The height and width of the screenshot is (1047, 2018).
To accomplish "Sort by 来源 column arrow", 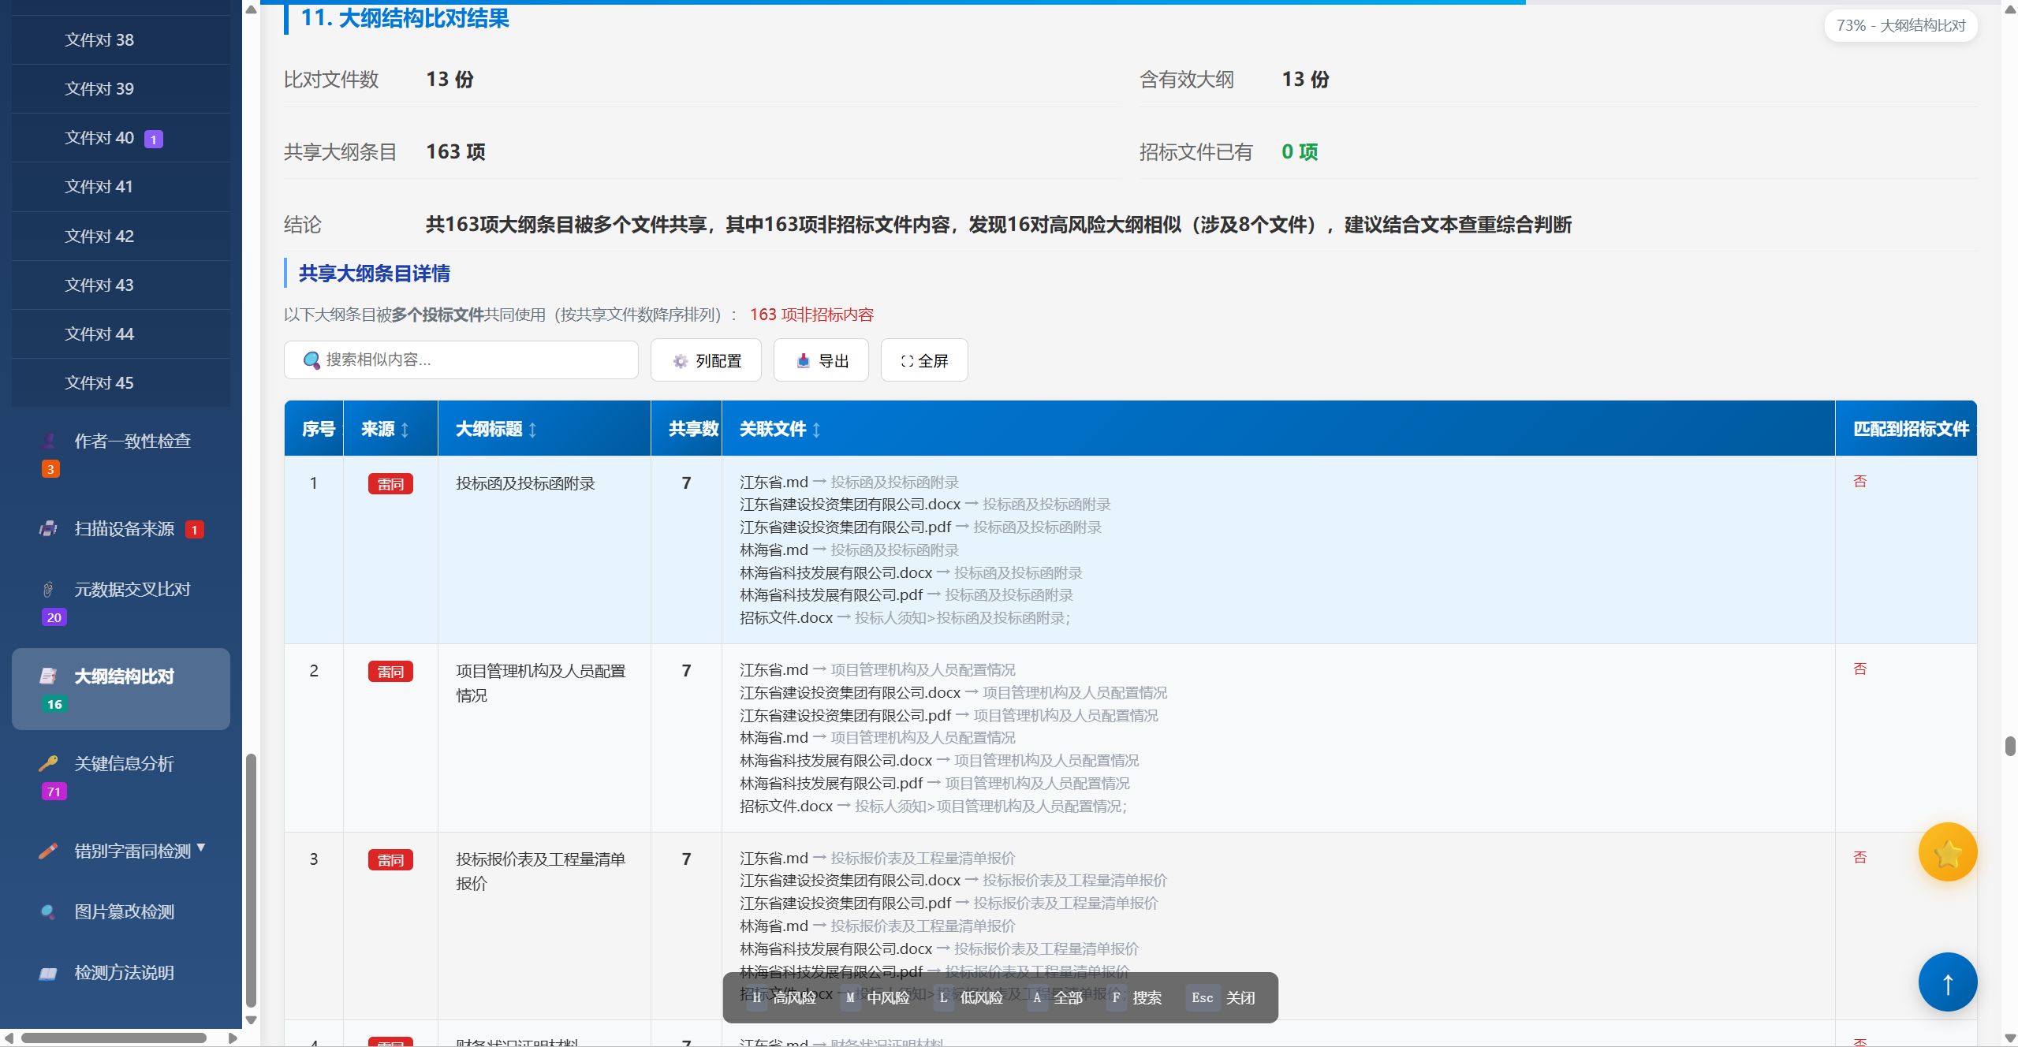I will click(405, 430).
